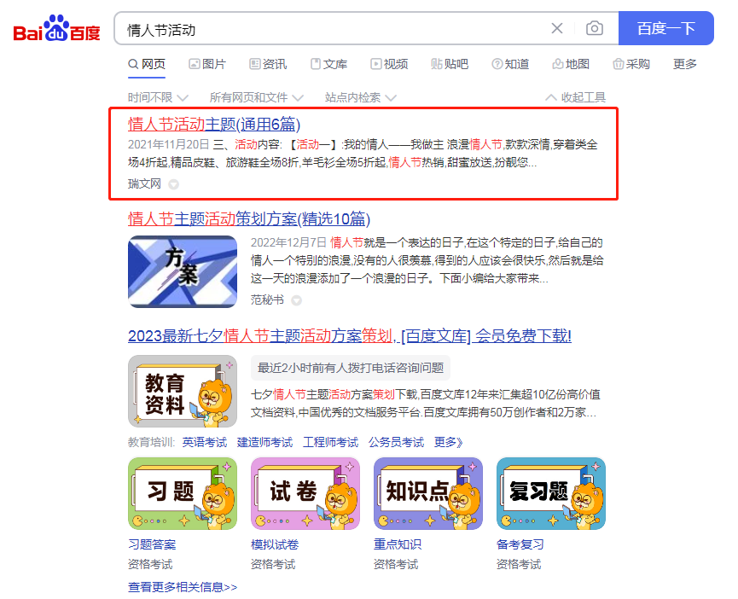Expand the 所有网页和文件 dropdown
This screenshot has width=738, height=599.
coord(257,97)
